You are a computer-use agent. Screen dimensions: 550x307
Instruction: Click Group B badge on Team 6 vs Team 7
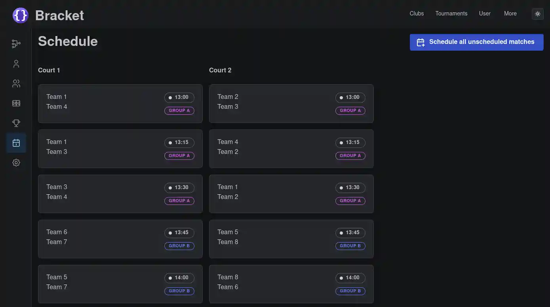179,246
